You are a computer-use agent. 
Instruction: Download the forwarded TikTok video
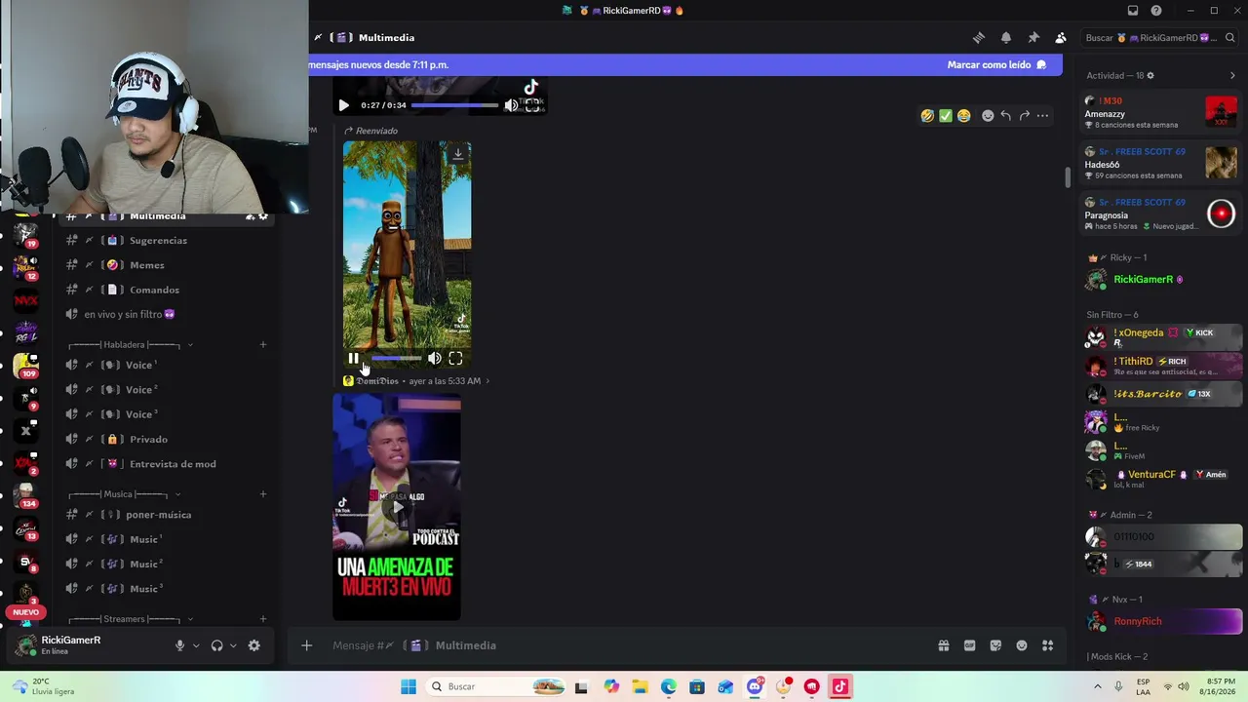(458, 154)
